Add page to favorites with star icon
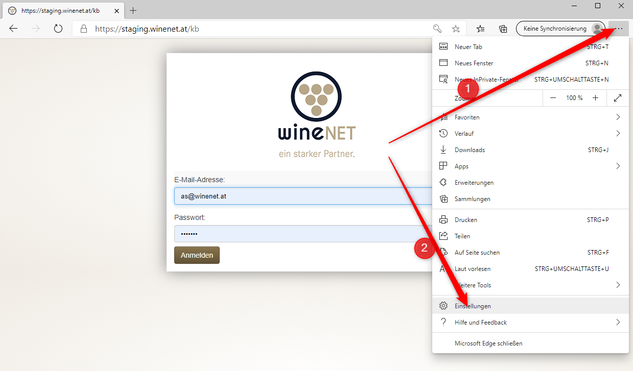 pos(456,29)
